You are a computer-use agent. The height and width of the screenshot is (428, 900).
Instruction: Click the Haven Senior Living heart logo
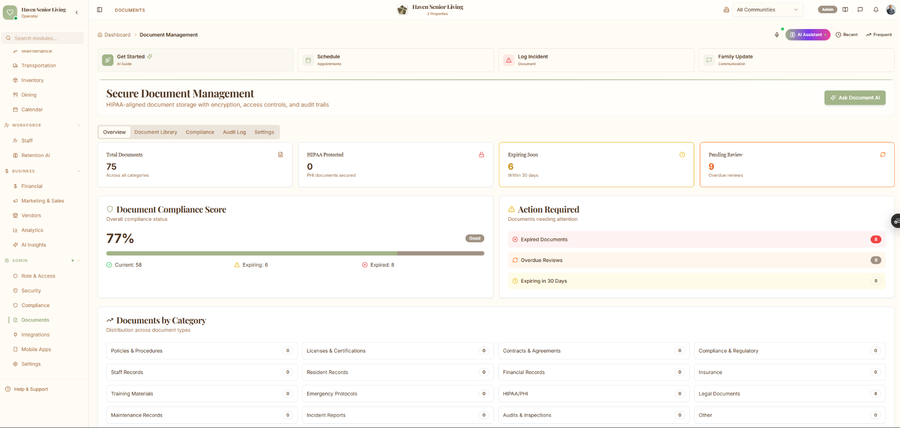[10, 13]
